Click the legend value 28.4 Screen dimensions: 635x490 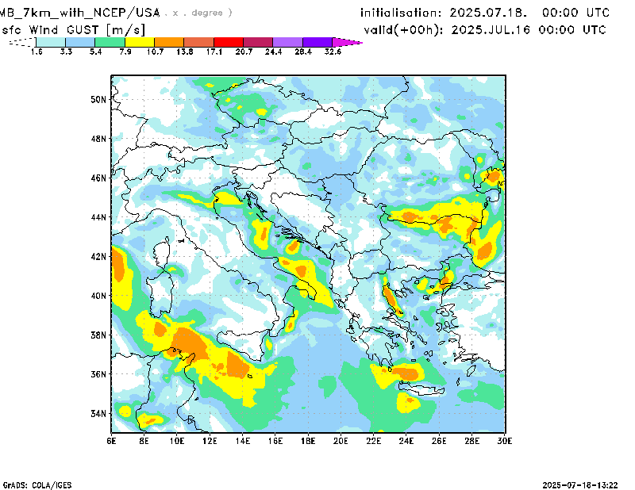[303, 52]
